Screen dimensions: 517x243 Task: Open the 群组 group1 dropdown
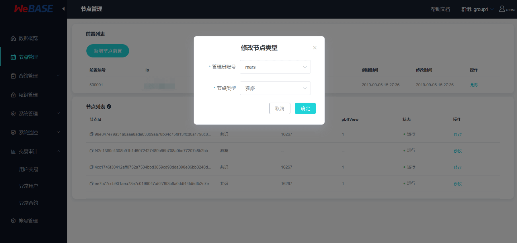pyautogui.click(x=477, y=9)
